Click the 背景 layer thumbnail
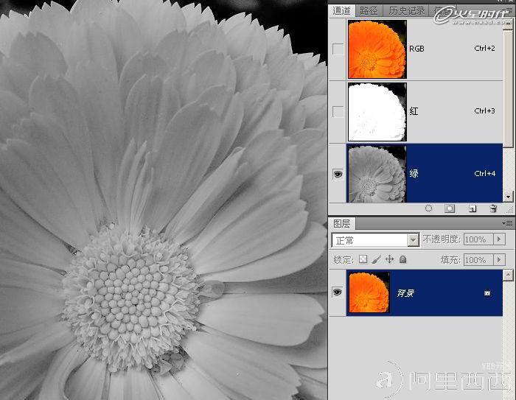 coord(369,292)
